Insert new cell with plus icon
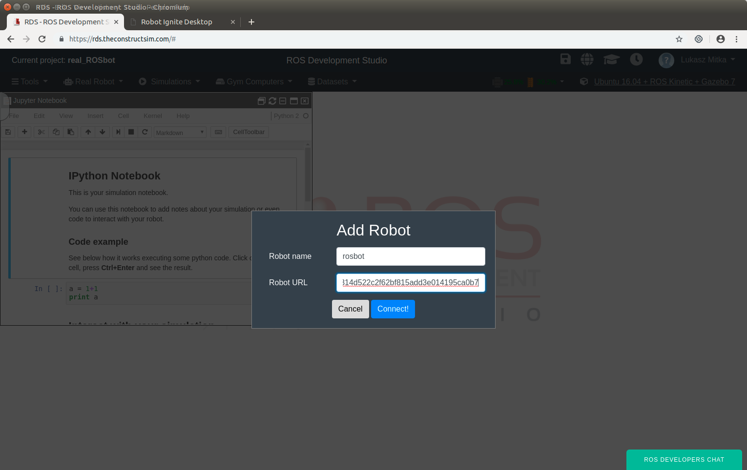 [24, 132]
